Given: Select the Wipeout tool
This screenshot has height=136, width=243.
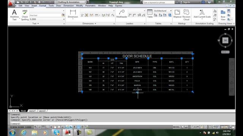Looking at the screenshot, I should (x=177, y=14).
